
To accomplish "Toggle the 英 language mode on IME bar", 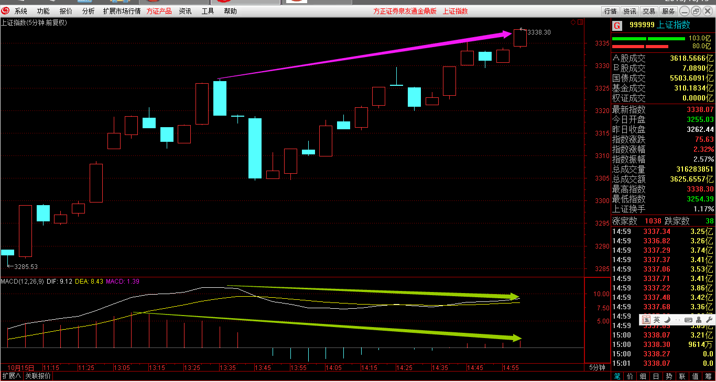I will 656,319.
